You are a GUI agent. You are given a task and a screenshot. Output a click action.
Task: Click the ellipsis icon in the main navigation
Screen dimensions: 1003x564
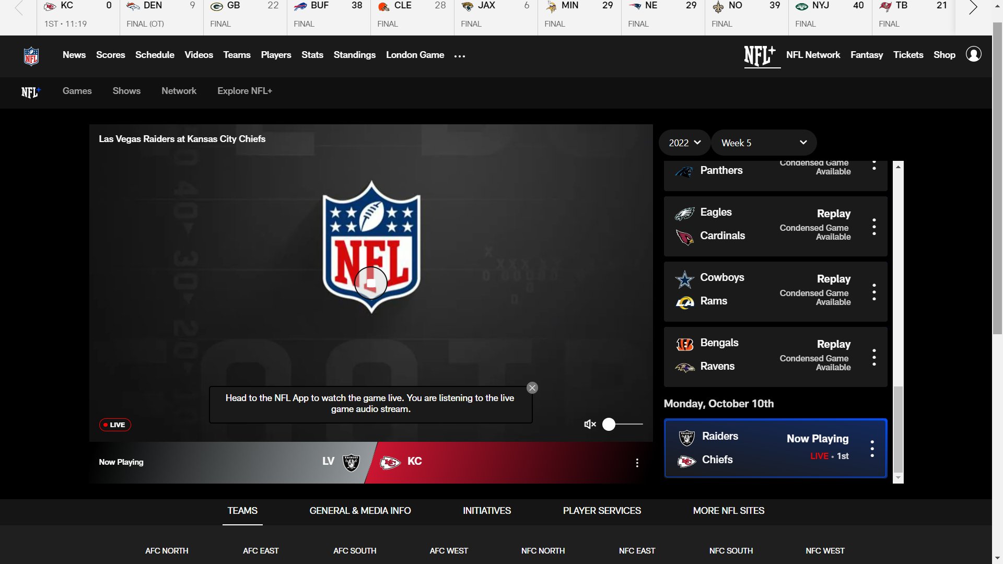coord(459,56)
